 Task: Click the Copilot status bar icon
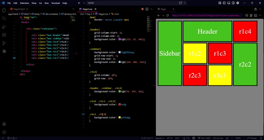click(x=194, y=138)
